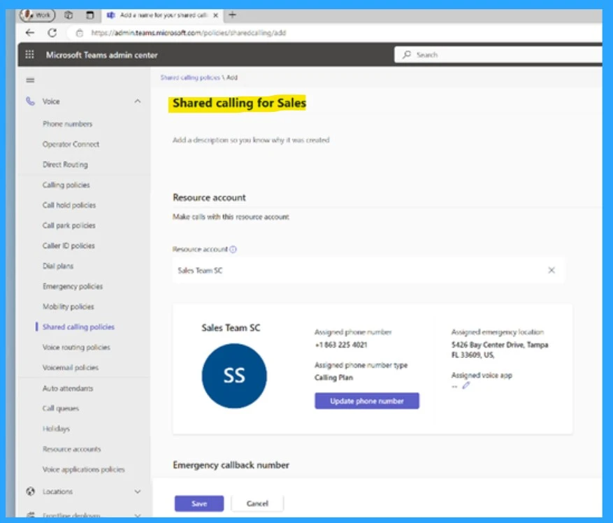
Task: Reload the page with refresh icon
Action: (52, 33)
